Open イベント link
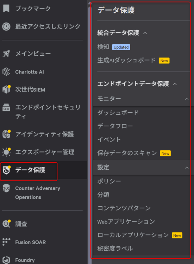194x264 pixels. pos(109,139)
